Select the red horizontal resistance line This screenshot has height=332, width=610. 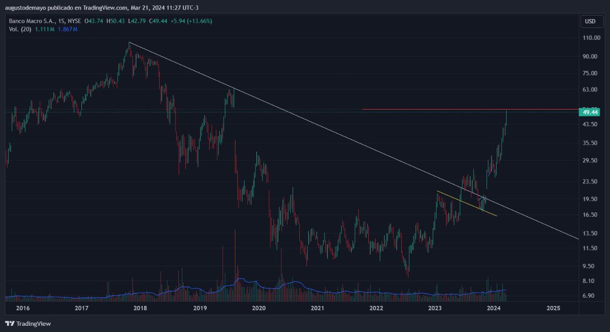[470, 109]
